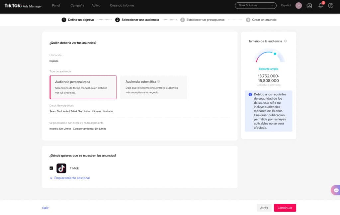Click the help question mark icon

tap(330, 6)
